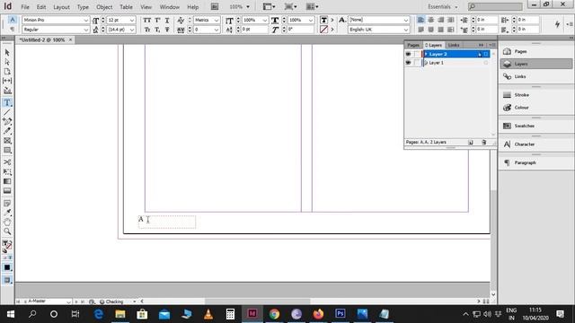
Task: Open the Links panel in dock
Action: 536,76
